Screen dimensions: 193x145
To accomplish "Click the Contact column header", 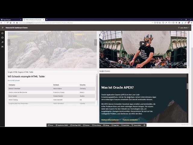I will tap(56, 85).
